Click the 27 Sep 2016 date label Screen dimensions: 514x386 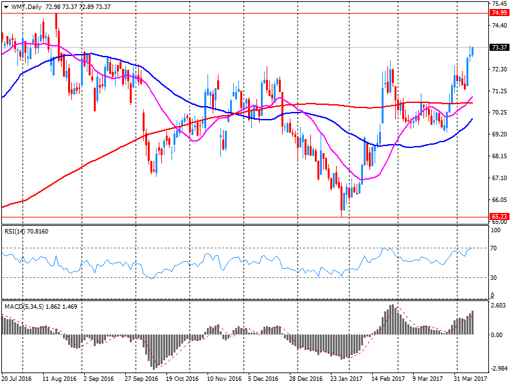coord(141,378)
